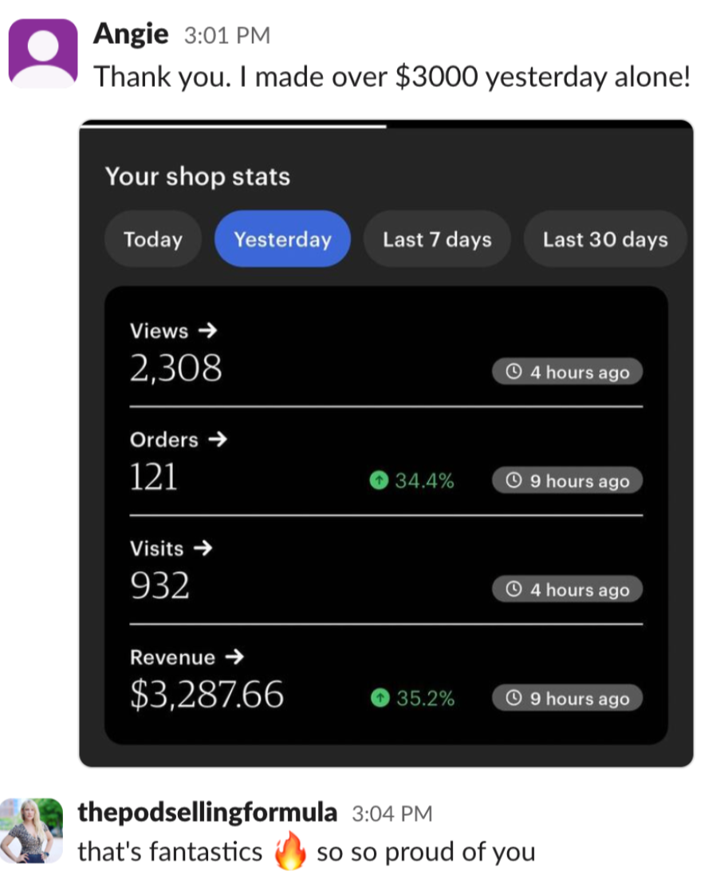Open Orders details arrow

[217, 439]
